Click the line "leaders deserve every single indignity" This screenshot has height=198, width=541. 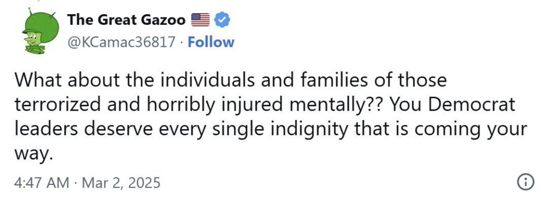coord(270,130)
